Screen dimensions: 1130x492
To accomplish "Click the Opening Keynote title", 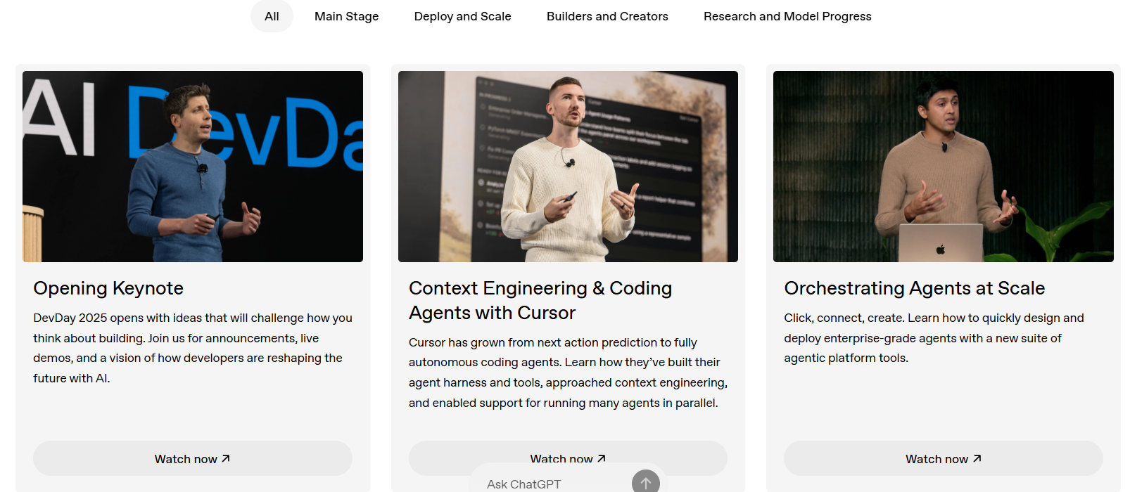I will coord(108,288).
